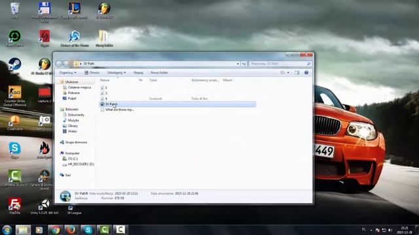The width and height of the screenshot is (419, 235).
Task: Create a folder with Nowy folder
Action: 159,72
